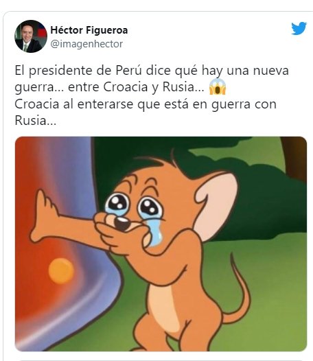Click the screaming face emoji in the tweet
This screenshot has width=313, height=361.
click(218, 86)
